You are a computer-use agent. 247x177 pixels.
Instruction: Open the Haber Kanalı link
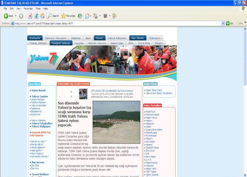[x=38, y=91]
